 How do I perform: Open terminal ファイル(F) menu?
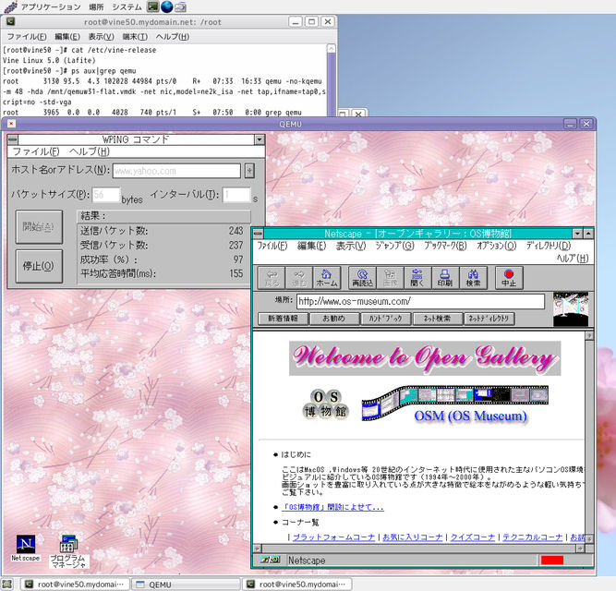pyautogui.click(x=27, y=37)
